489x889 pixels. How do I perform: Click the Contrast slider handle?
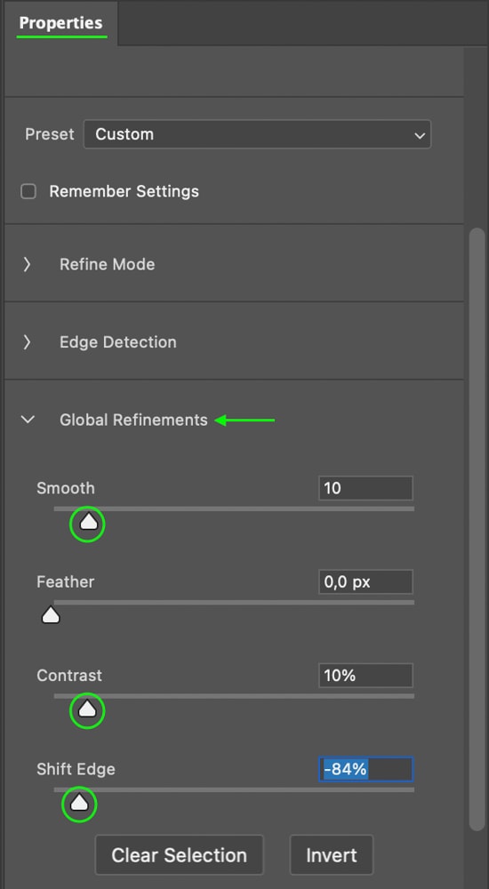pyautogui.click(x=87, y=709)
